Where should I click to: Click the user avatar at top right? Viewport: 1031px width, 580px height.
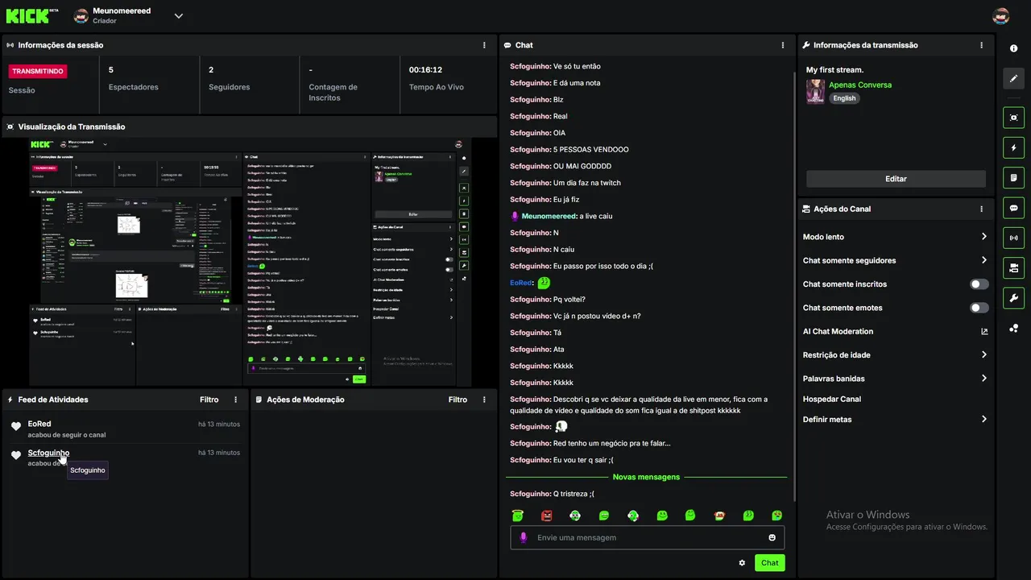tap(1001, 16)
